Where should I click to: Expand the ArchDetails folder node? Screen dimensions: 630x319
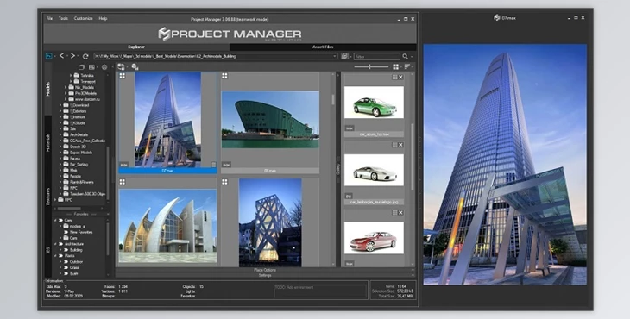click(x=60, y=134)
